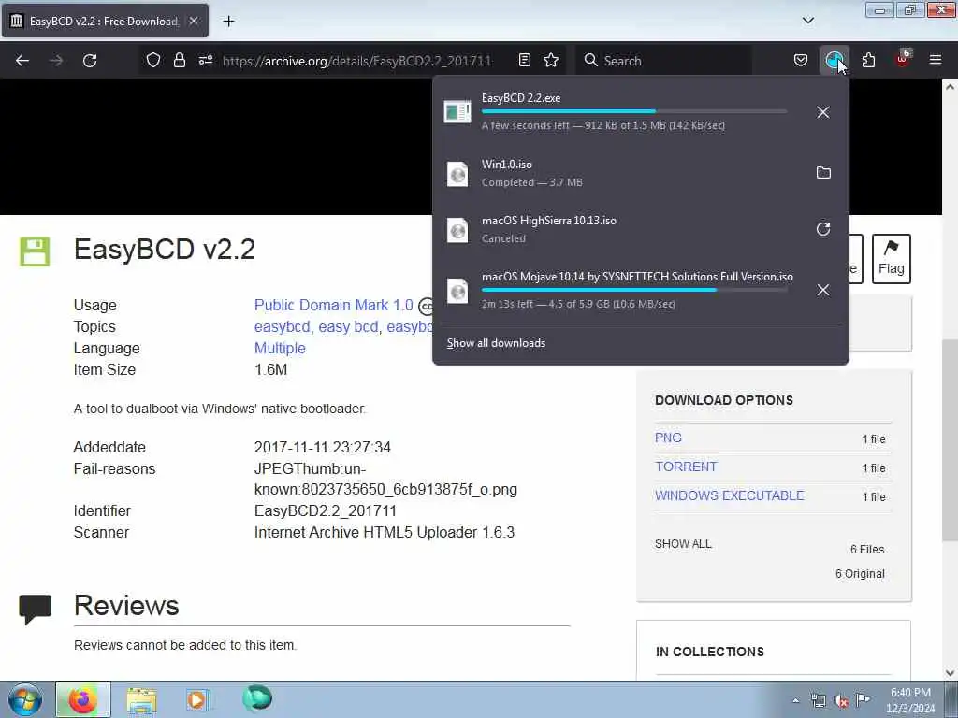Image resolution: width=958 pixels, height=718 pixels.
Task: Open the Windows Start button
Action: click(25, 699)
